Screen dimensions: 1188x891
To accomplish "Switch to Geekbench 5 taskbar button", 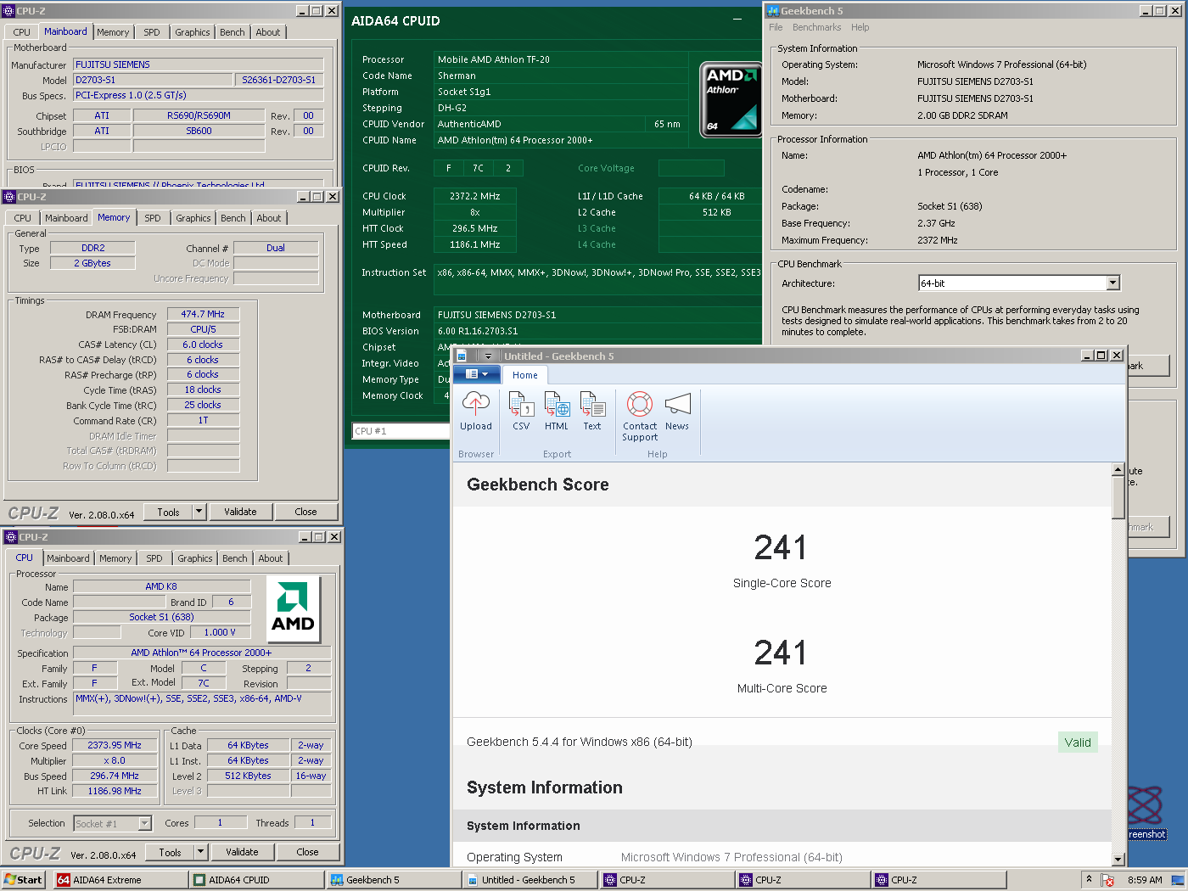I will (394, 880).
